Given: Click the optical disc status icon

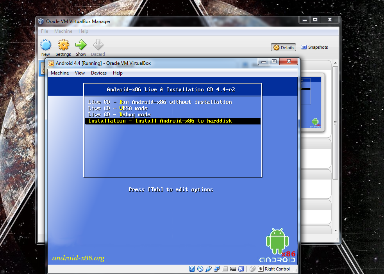Looking at the screenshot, I should pos(200,269).
